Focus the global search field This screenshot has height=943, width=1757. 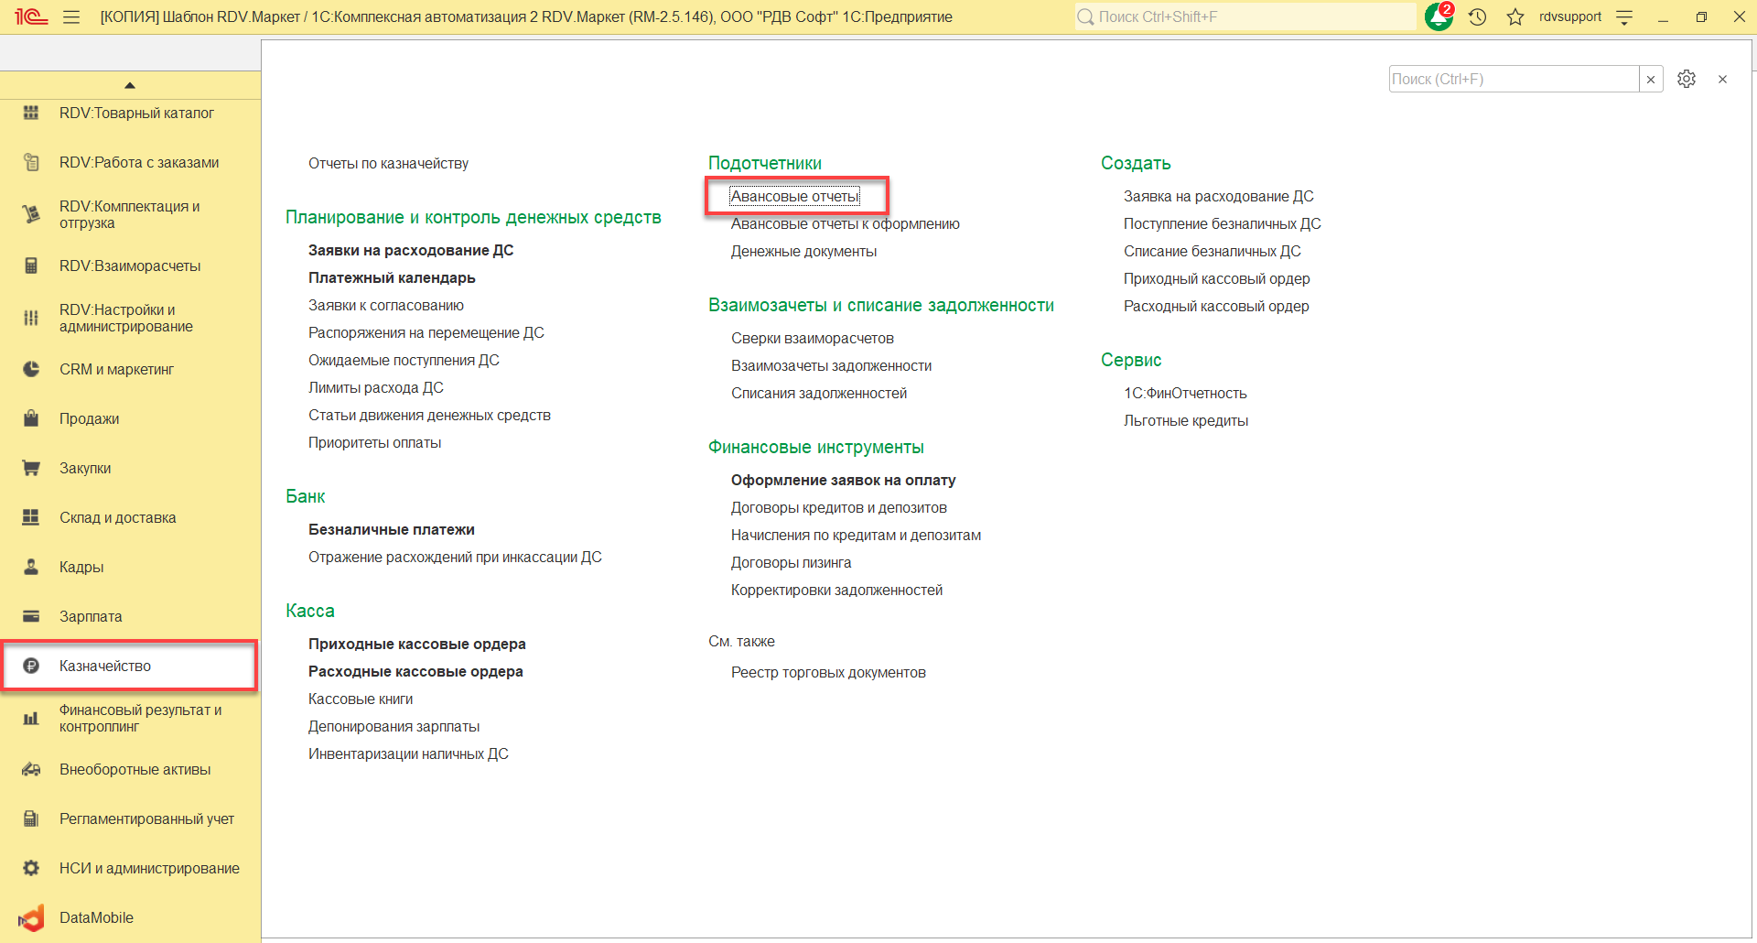pos(1245,16)
